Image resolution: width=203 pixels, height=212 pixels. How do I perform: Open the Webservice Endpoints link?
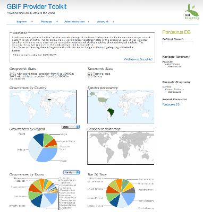pos(138,59)
